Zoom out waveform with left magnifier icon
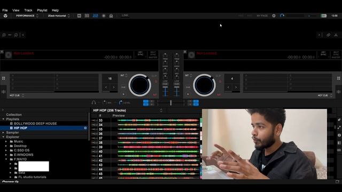 click(4, 35)
